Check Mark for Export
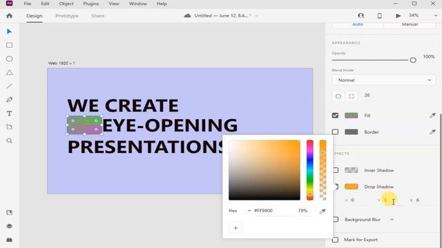This screenshot has width=442, height=248. (x=335, y=240)
